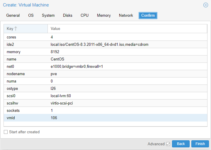The height and width of the screenshot is (150, 211).
Task: Go to the System tab
Action: [48, 16]
